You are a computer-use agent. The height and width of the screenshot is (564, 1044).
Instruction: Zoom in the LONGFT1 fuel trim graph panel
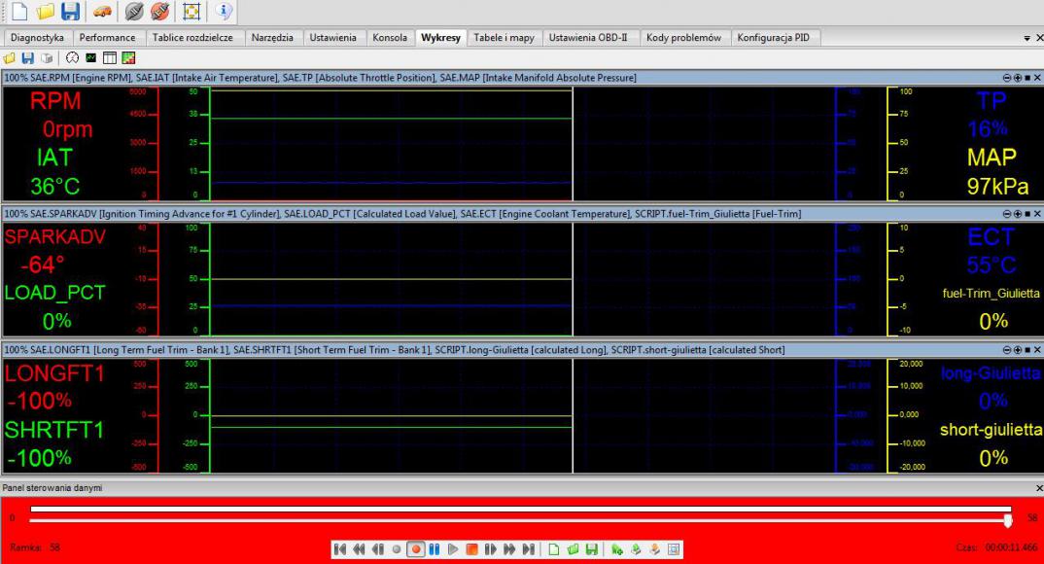(x=1017, y=349)
